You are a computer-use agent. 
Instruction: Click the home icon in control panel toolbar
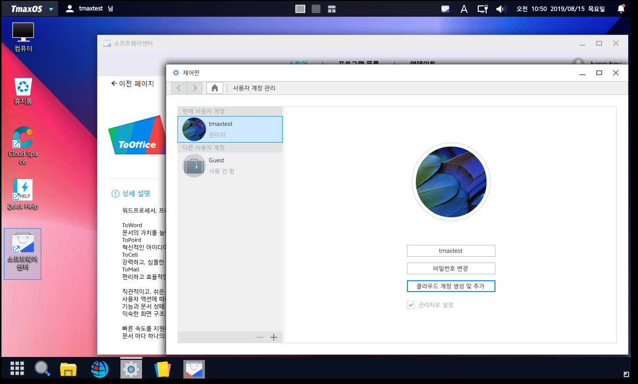click(214, 88)
